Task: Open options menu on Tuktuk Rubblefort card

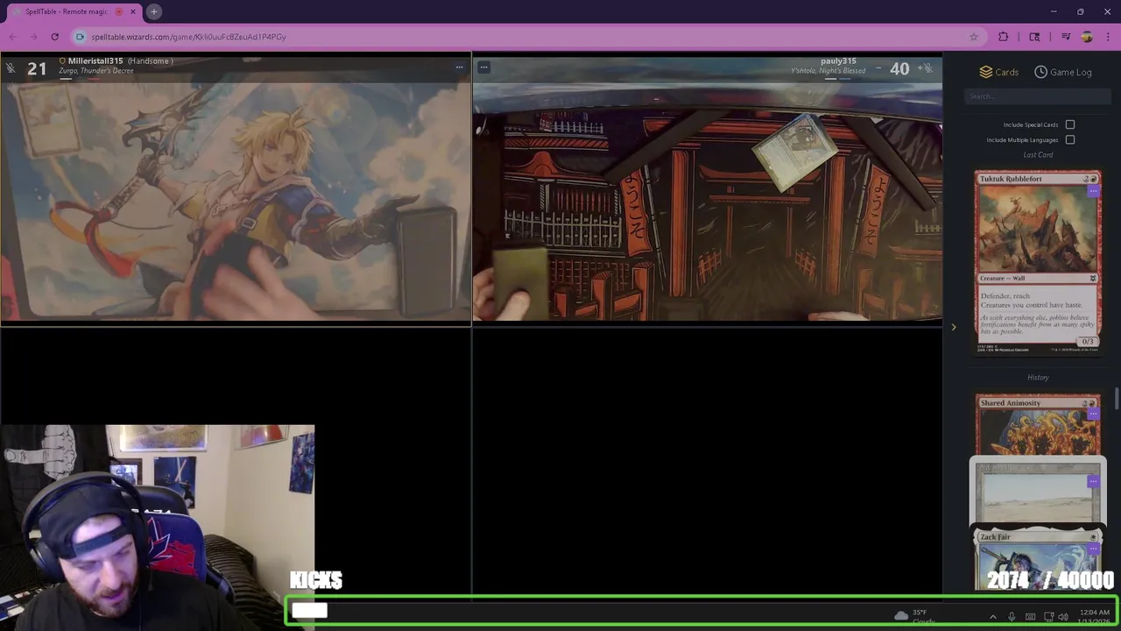Action: pyautogui.click(x=1093, y=191)
